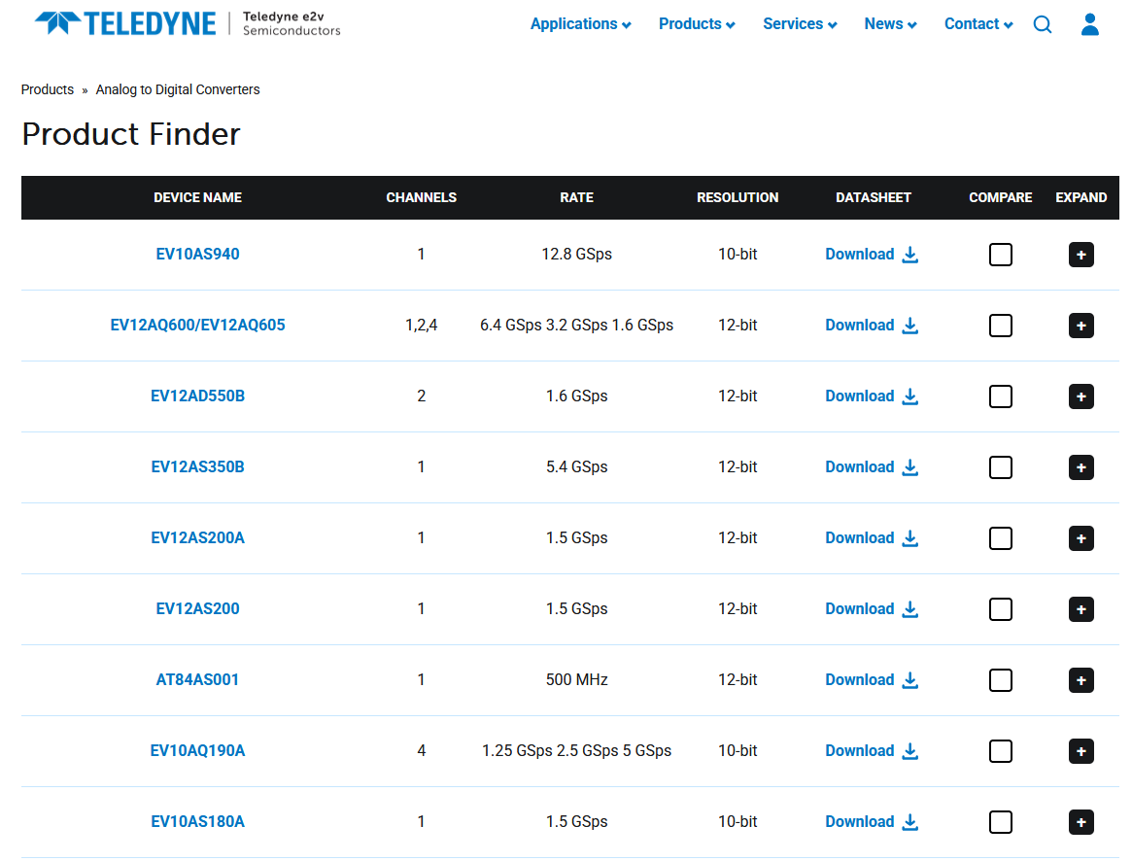Screen dimensions: 1132x861
Task: Tick the compare checkbox for EV12AS200A
Action: tap(1000, 538)
